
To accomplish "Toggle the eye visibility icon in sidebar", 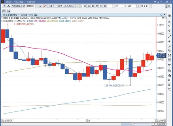I will click(x=169, y=65).
